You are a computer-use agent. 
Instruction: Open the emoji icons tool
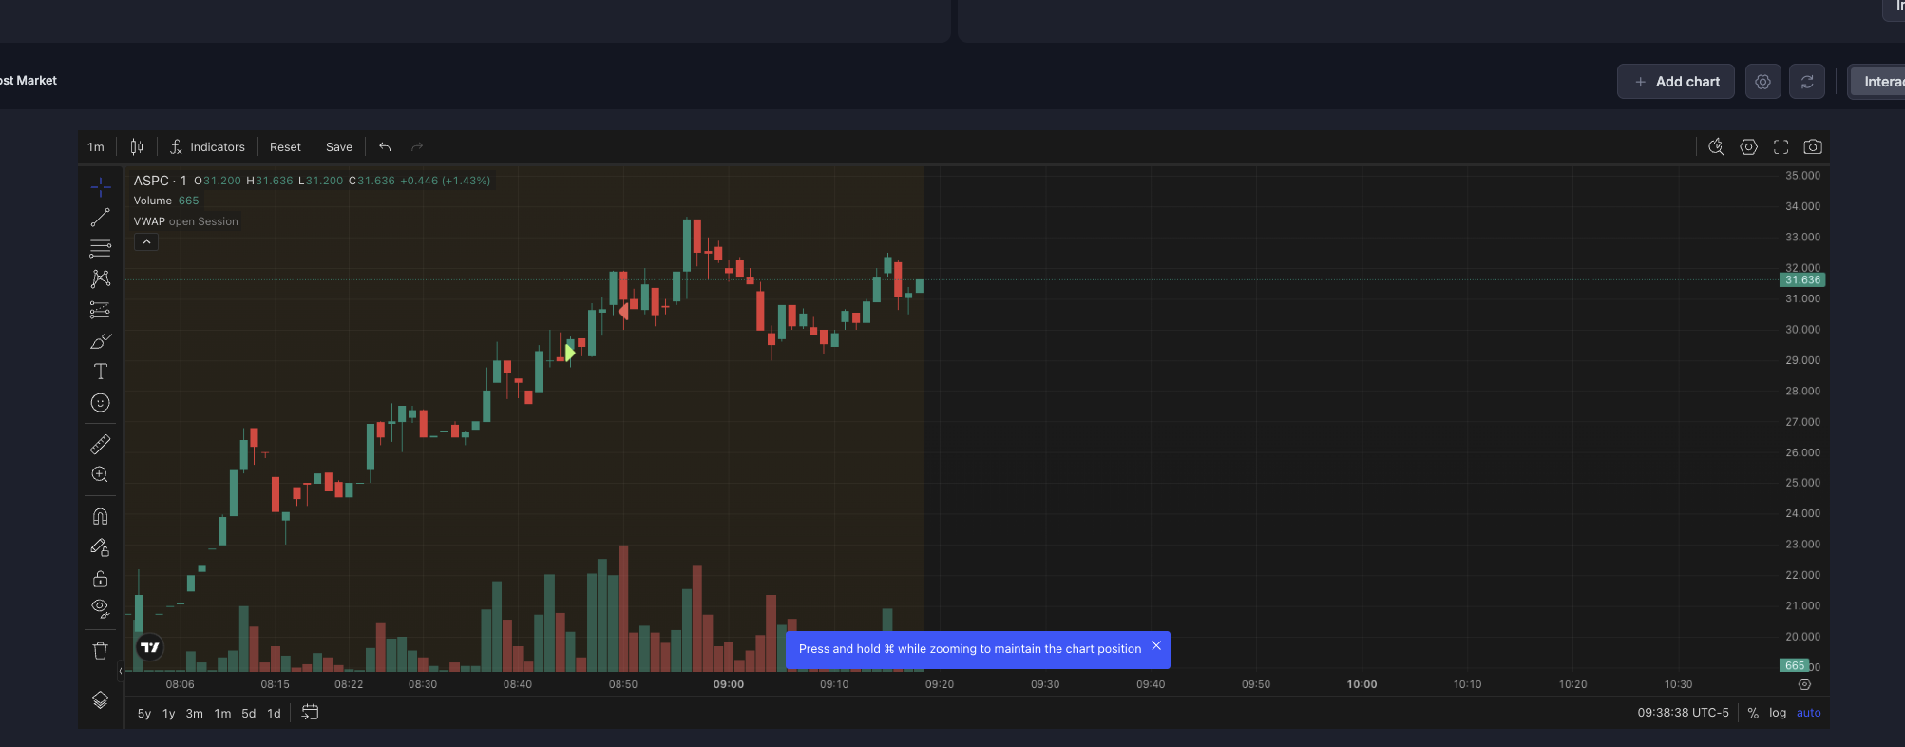click(100, 403)
